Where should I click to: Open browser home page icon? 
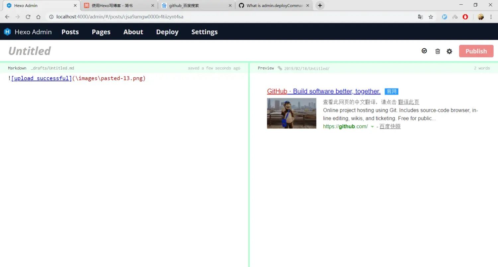[39, 17]
